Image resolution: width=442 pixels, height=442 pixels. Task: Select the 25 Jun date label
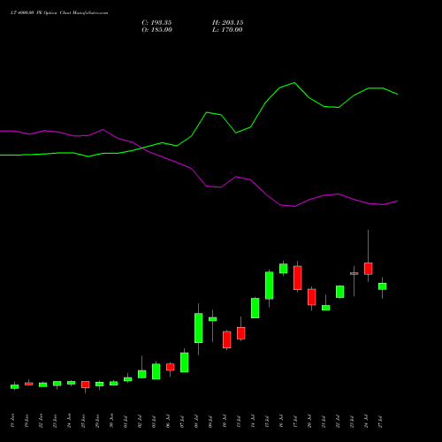point(83,421)
